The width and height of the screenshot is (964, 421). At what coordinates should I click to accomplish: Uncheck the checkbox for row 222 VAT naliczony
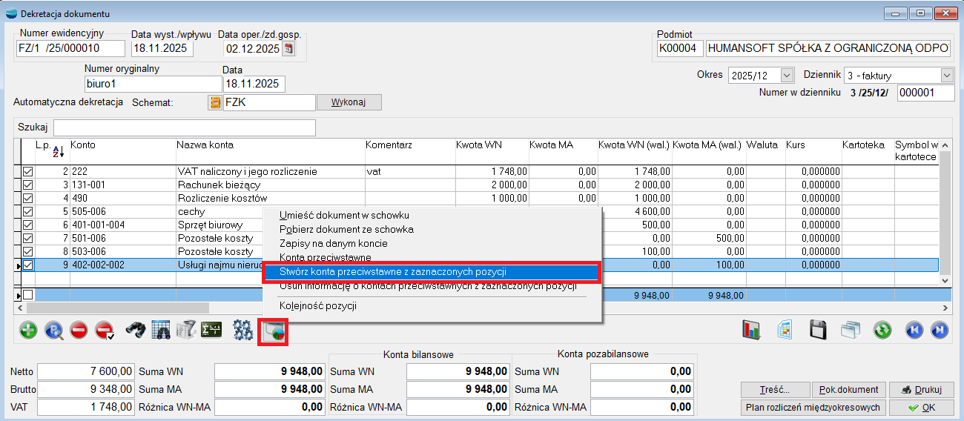(x=28, y=171)
